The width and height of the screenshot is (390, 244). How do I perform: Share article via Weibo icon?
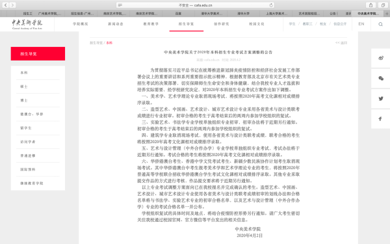381,58
